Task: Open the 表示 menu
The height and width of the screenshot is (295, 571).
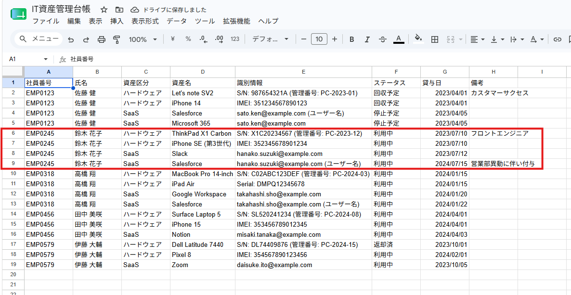Action: [95, 21]
